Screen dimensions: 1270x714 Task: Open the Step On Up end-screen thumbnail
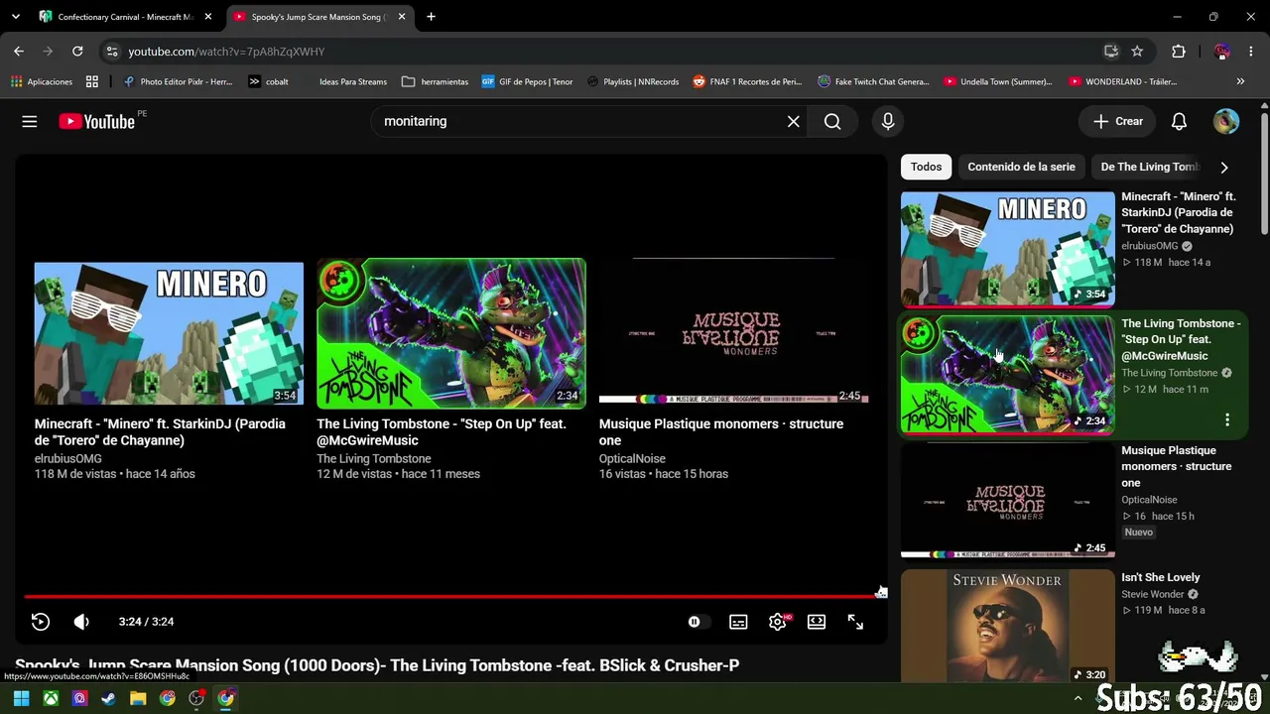coord(451,333)
